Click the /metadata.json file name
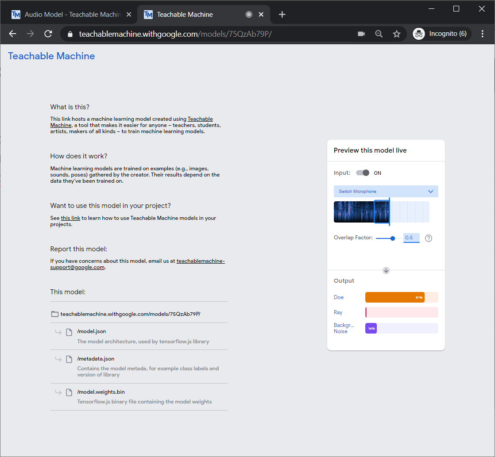Viewport: 495px width, 457px height. pyautogui.click(x=96, y=359)
